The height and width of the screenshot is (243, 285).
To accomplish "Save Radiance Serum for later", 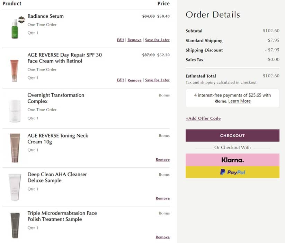I will coord(157,40).
